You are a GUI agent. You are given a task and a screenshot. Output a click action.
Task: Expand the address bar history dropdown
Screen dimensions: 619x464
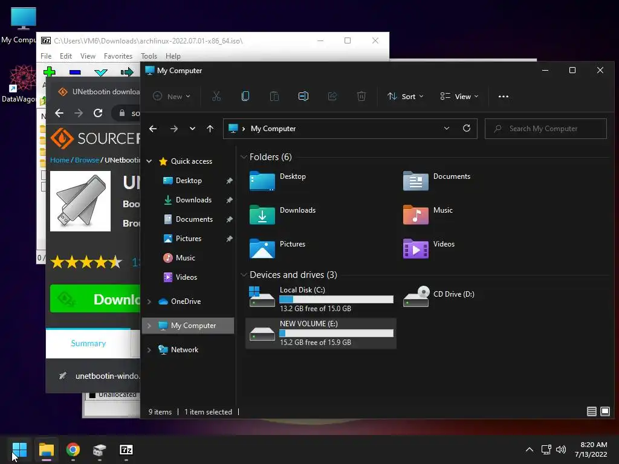pos(447,128)
